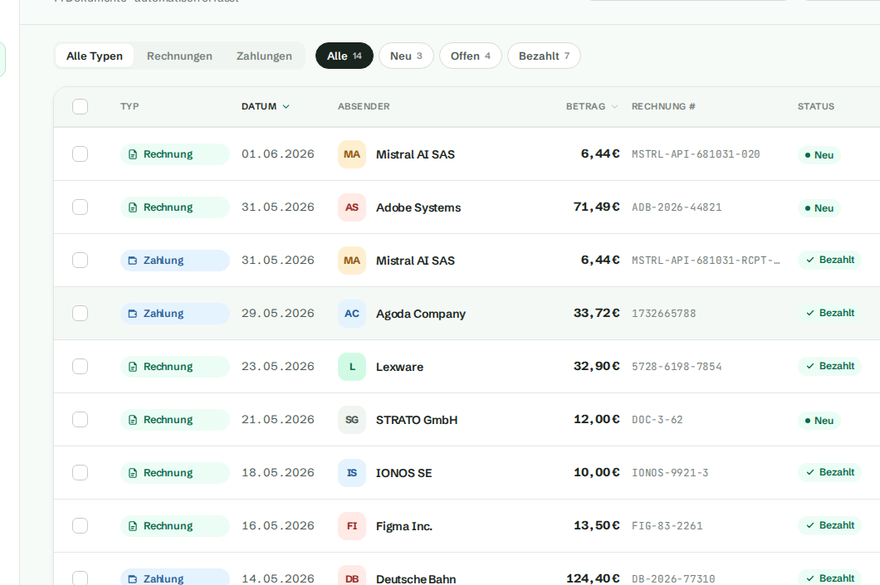Click the MA avatar in the 31.05.2026 Mistral row
This screenshot has height=585, width=880.
[352, 261]
